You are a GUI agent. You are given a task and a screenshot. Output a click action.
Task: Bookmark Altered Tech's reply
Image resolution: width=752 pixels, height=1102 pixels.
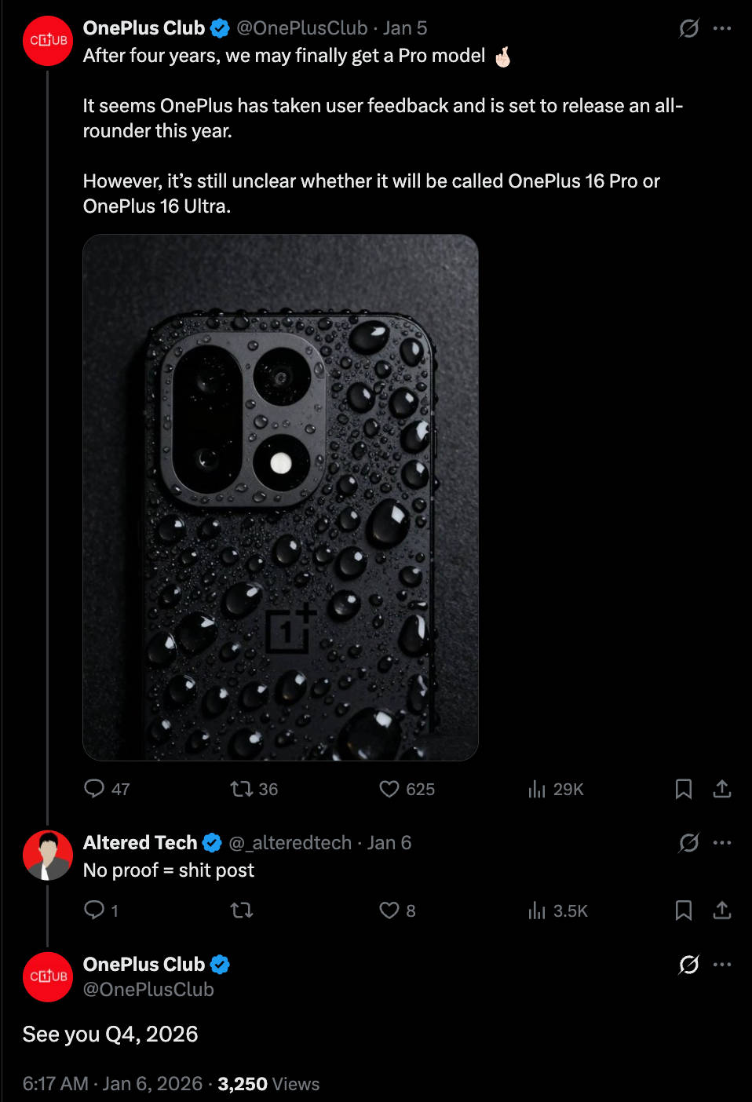coord(684,910)
